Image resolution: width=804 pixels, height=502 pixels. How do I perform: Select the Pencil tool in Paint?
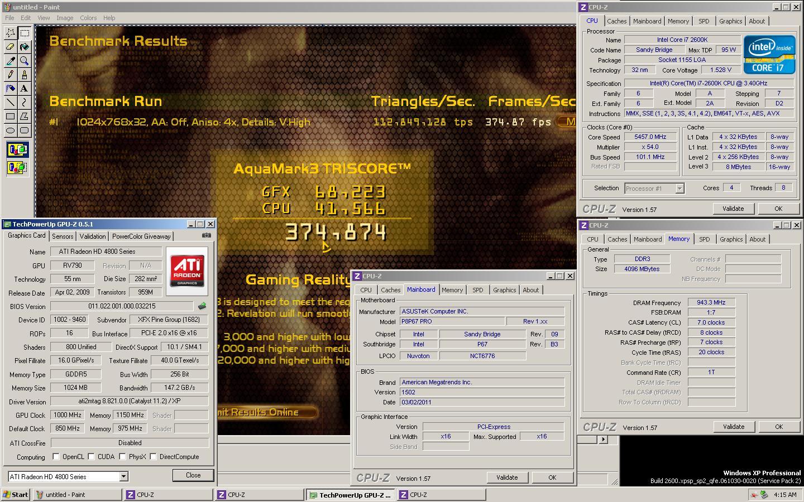point(11,74)
